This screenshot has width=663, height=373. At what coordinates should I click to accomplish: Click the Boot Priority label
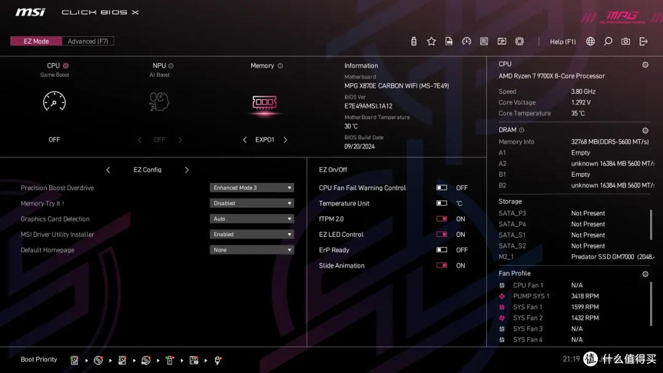click(x=39, y=360)
